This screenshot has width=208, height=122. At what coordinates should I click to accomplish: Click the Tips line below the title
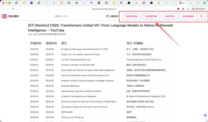47,34
